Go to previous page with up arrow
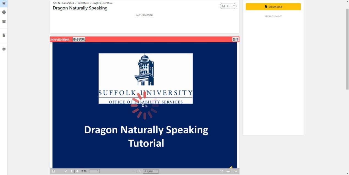The height and width of the screenshot is (175, 349). click(x=72, y=171)
